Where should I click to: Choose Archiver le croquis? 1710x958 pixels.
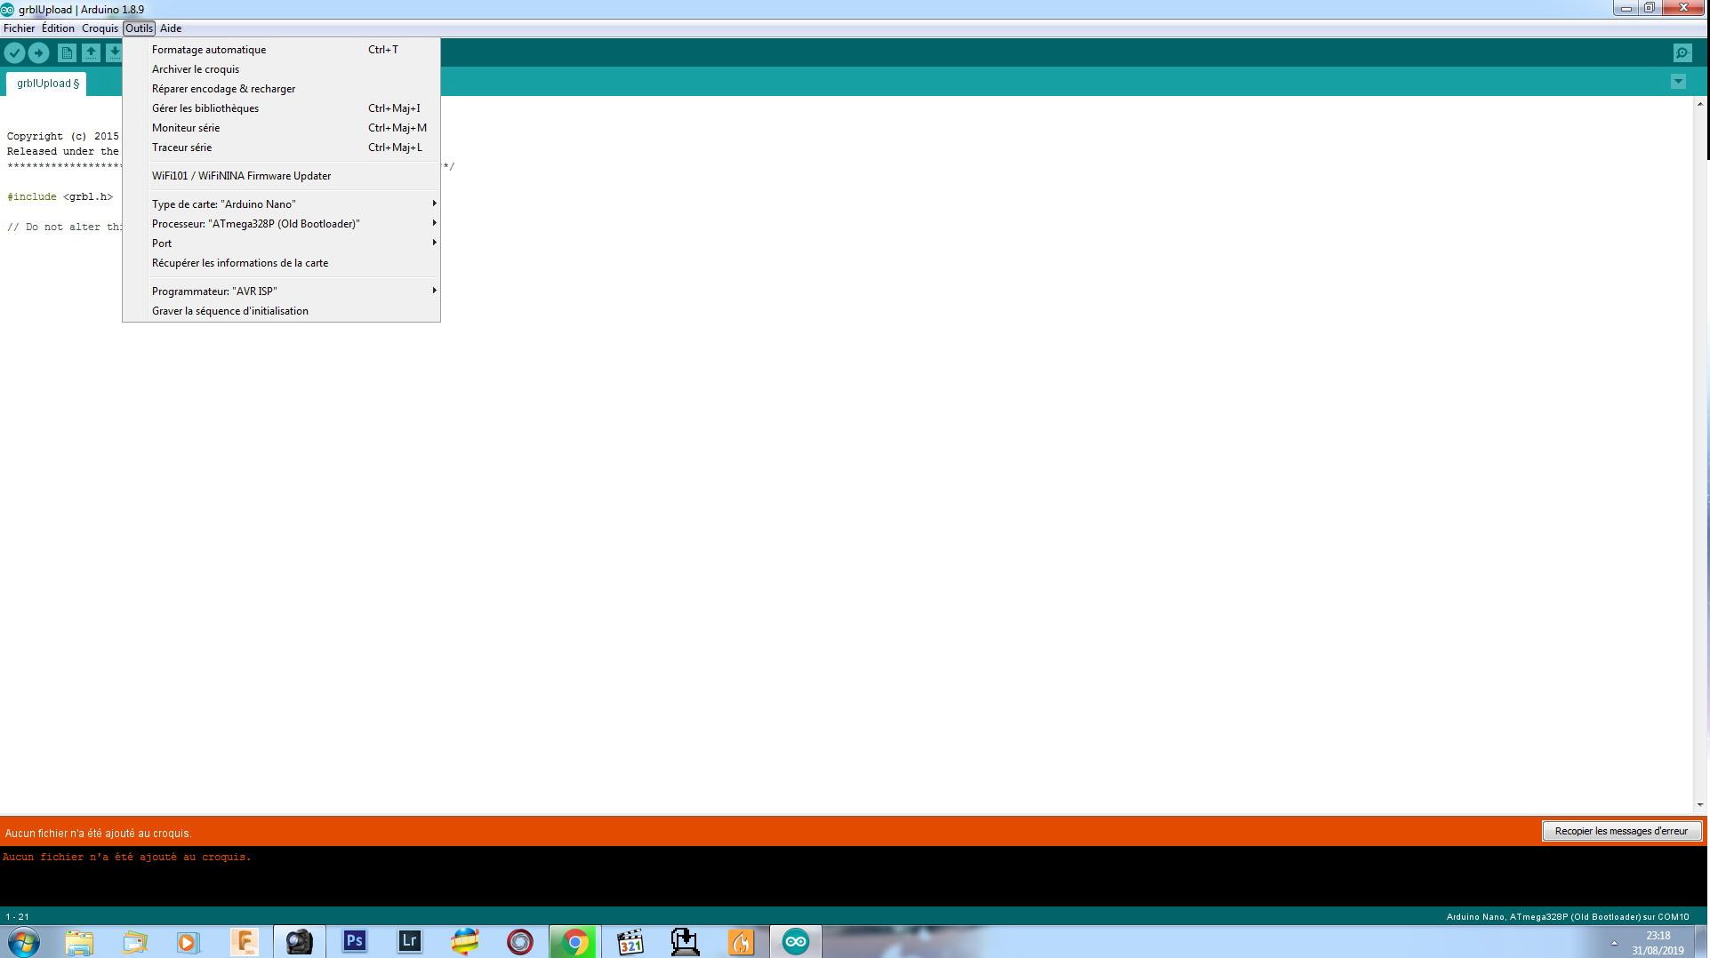tap(281, 69)
